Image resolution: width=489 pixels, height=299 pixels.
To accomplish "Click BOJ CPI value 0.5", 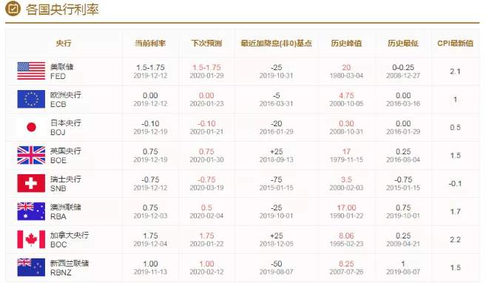I will (x=455, y=127).
